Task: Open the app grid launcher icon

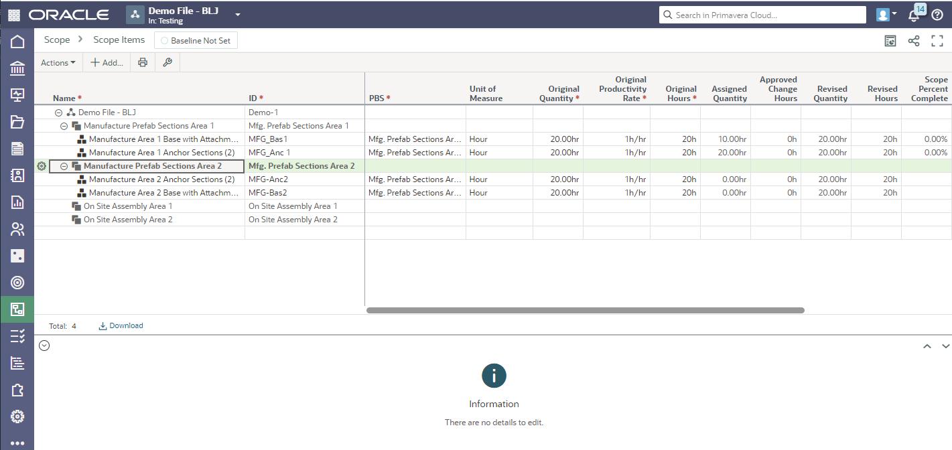Action: point(13,15)
